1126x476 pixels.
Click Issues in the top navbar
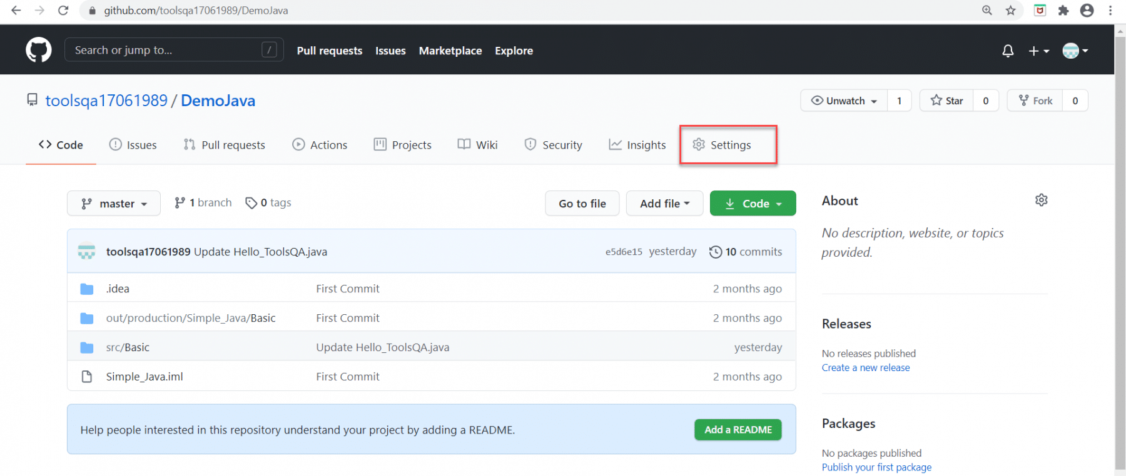pyautogui.click(x=390, y=51)
